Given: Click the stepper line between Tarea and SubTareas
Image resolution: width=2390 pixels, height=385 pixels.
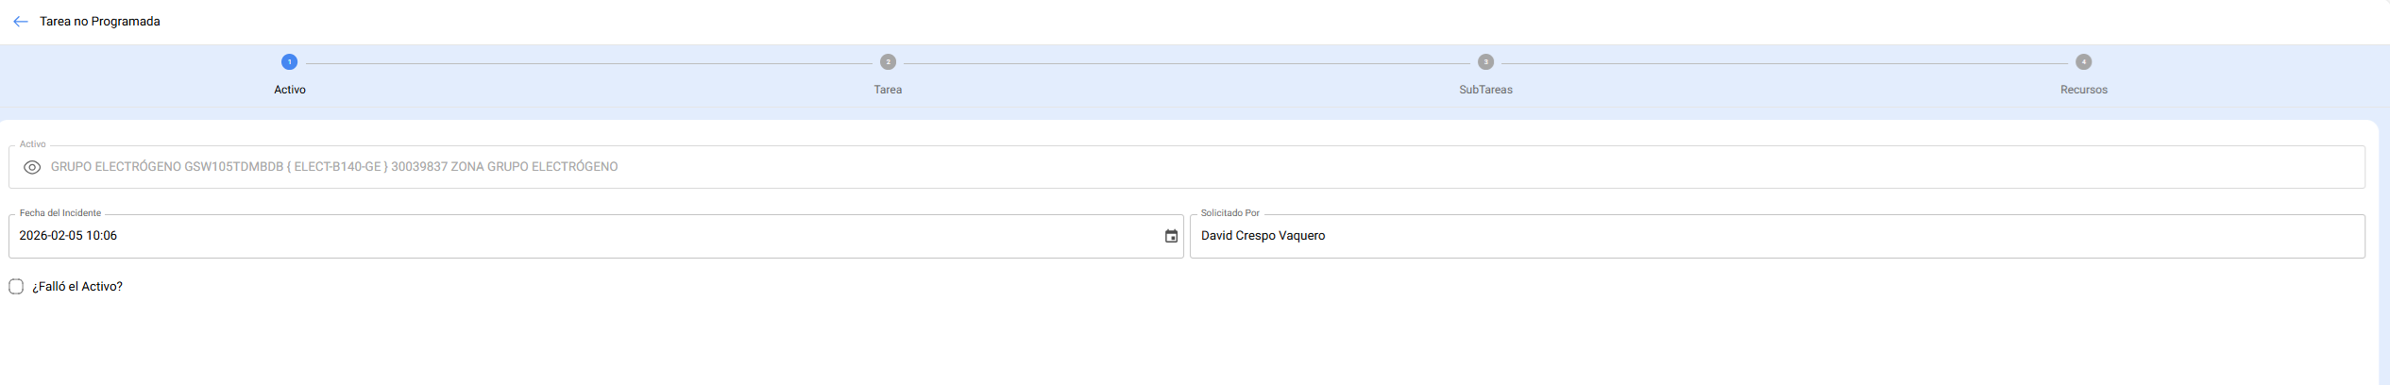Looking at the screenshot, I should 1186,63.
